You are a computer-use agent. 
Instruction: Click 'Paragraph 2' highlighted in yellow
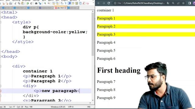click(106, 26)
